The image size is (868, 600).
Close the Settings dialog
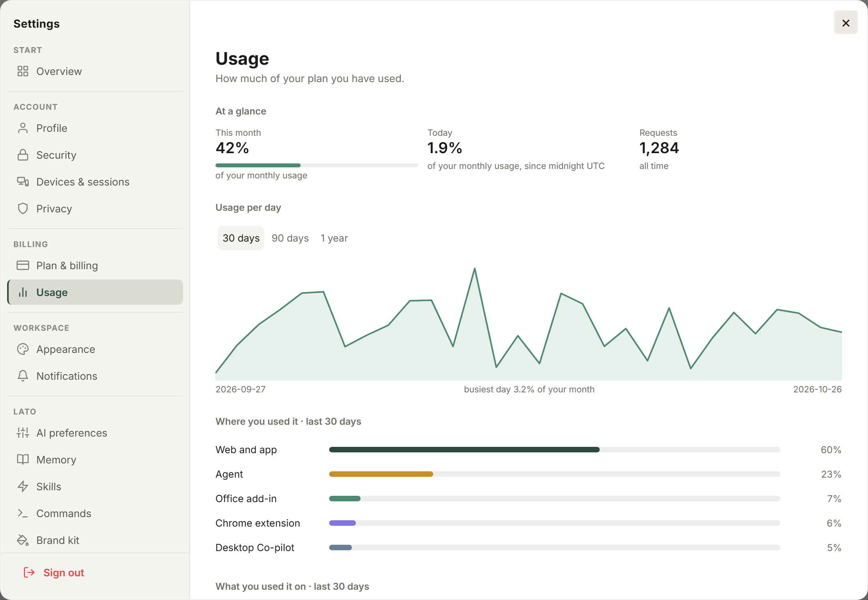point(846,23)
